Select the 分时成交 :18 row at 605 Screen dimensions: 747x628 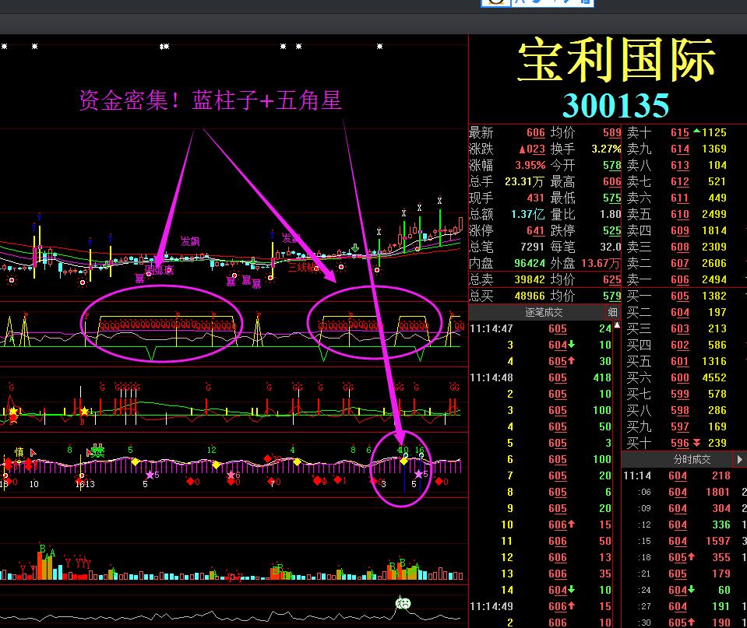[684, 557]
